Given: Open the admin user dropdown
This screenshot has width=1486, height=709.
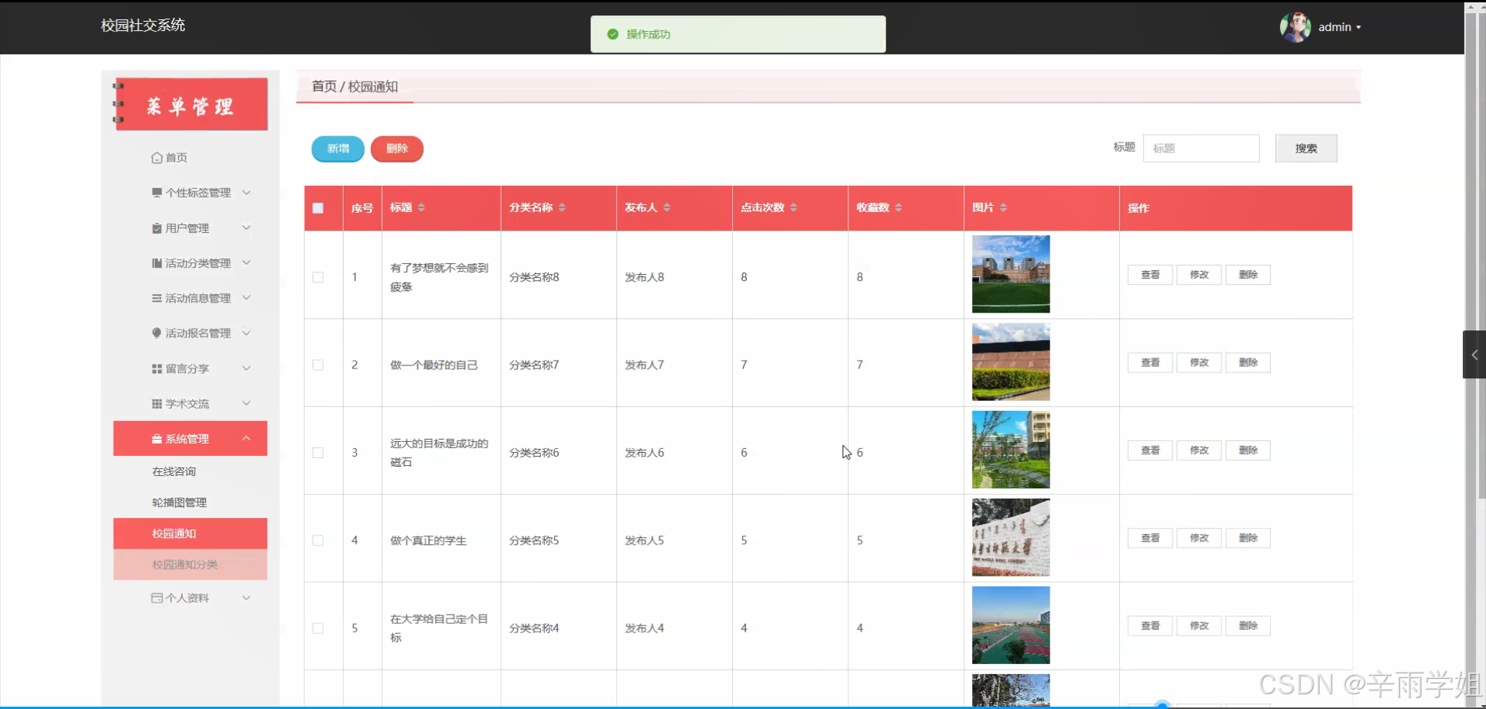Looking at the screenshot, I should pos(1339,27).
